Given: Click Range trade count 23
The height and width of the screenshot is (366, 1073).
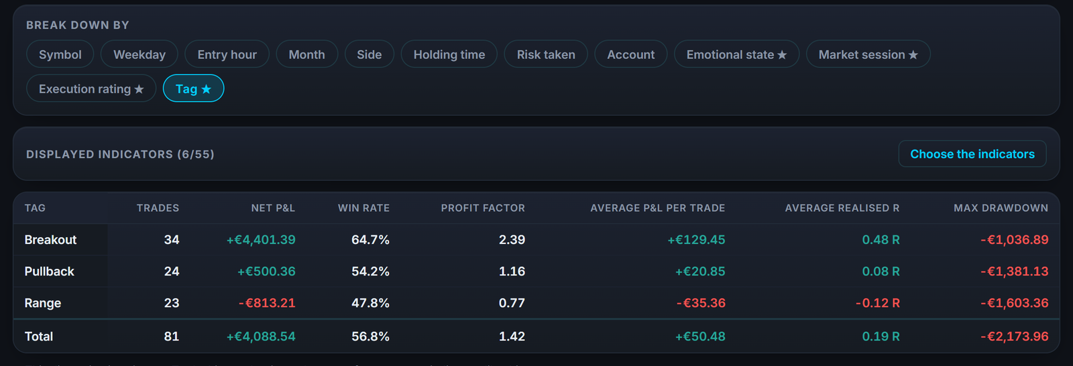Looking at the screenshot, I should point(172,303).
